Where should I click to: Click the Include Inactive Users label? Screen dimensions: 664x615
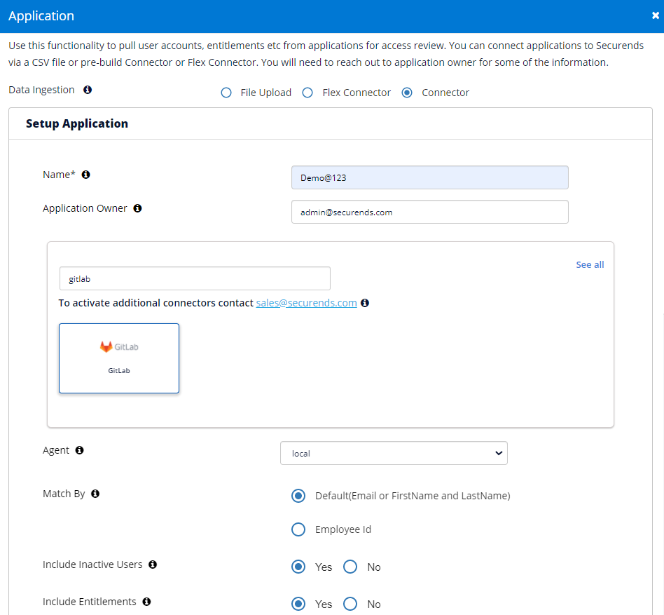pos(92,564)
